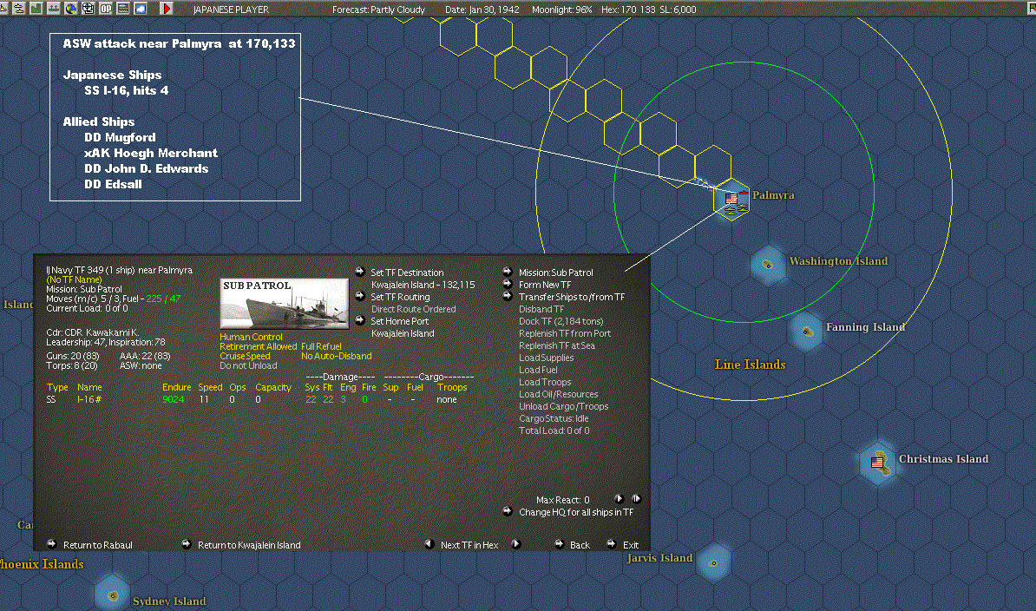Select the Washington Island hex on map
This screenshot has height=611, width=1036.
point(768,264)
